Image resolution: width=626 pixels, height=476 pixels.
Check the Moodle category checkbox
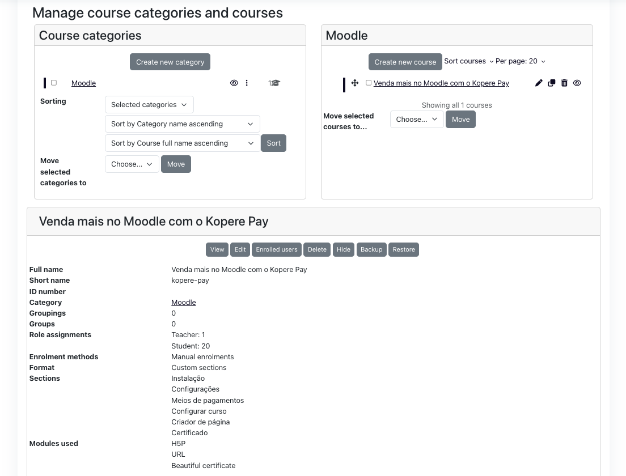point(54,83)
